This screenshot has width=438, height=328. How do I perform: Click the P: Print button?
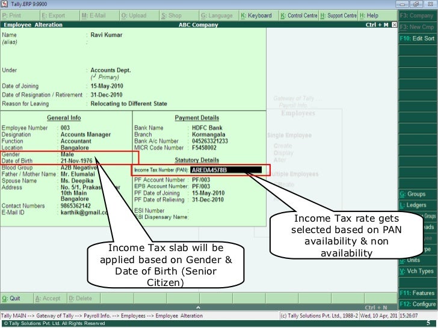pos(20,16)
